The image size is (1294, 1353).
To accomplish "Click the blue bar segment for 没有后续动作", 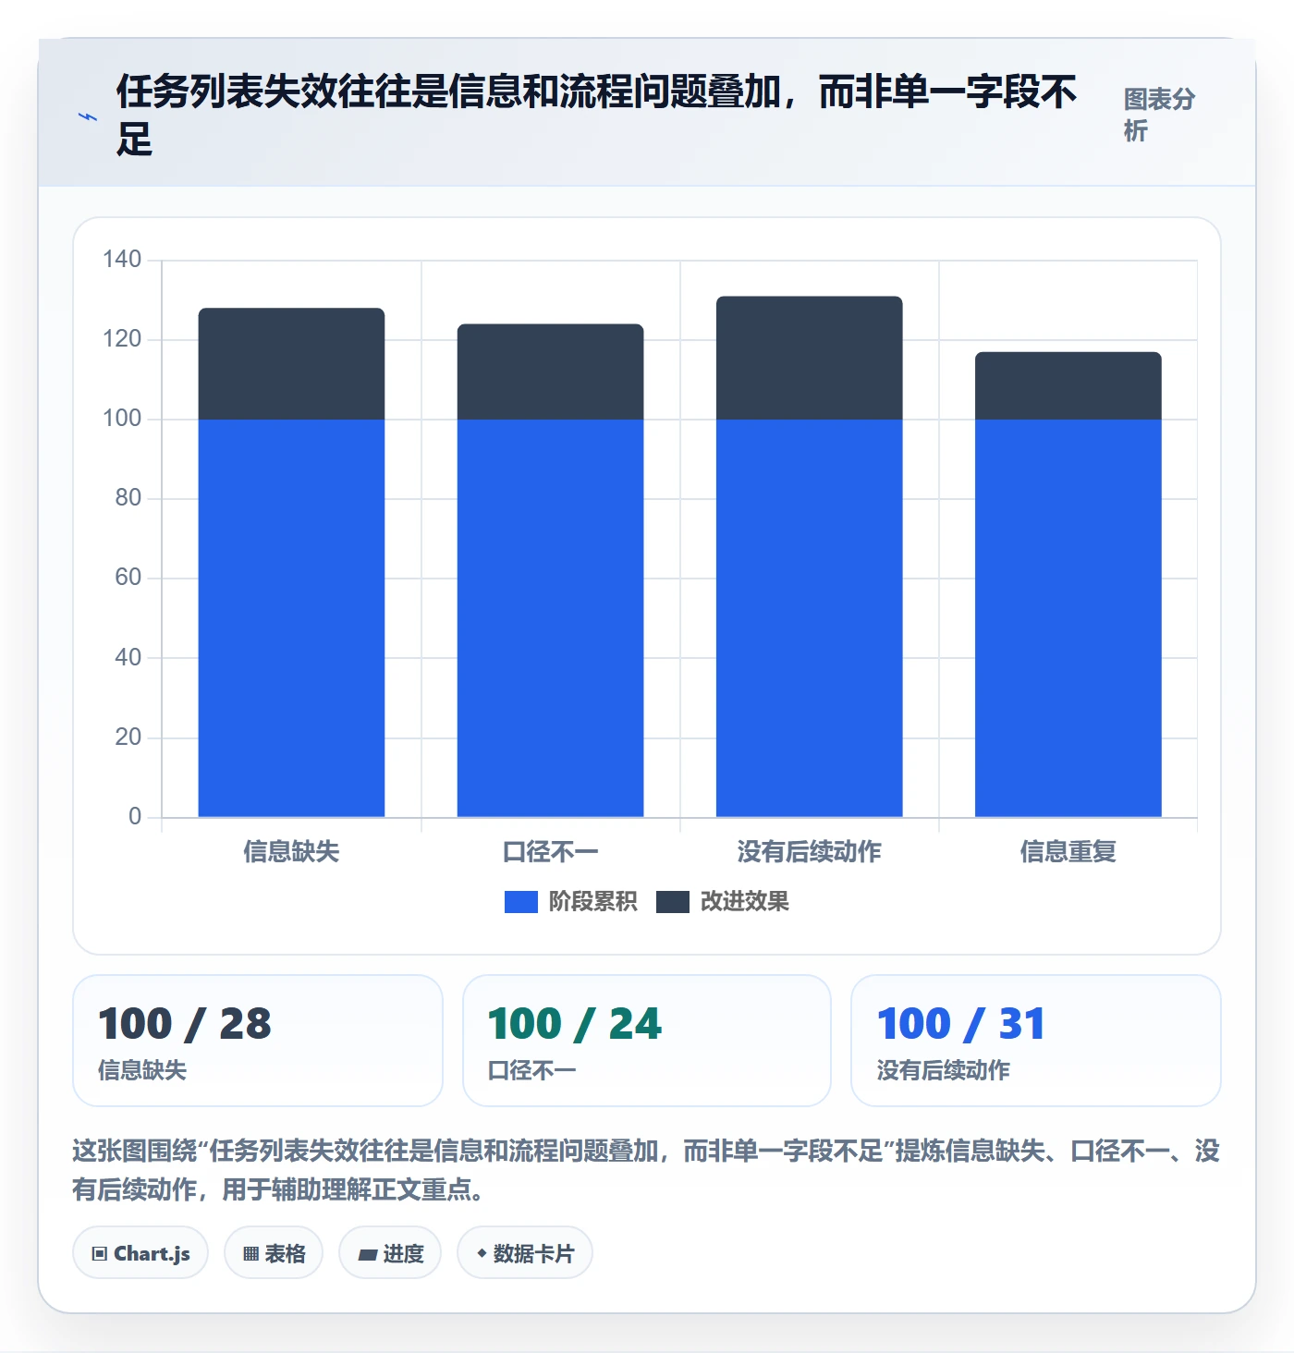I will [x=810, y=618].
